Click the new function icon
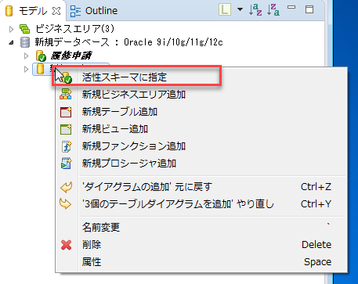 pyautogui.click(x=67, y=146)
